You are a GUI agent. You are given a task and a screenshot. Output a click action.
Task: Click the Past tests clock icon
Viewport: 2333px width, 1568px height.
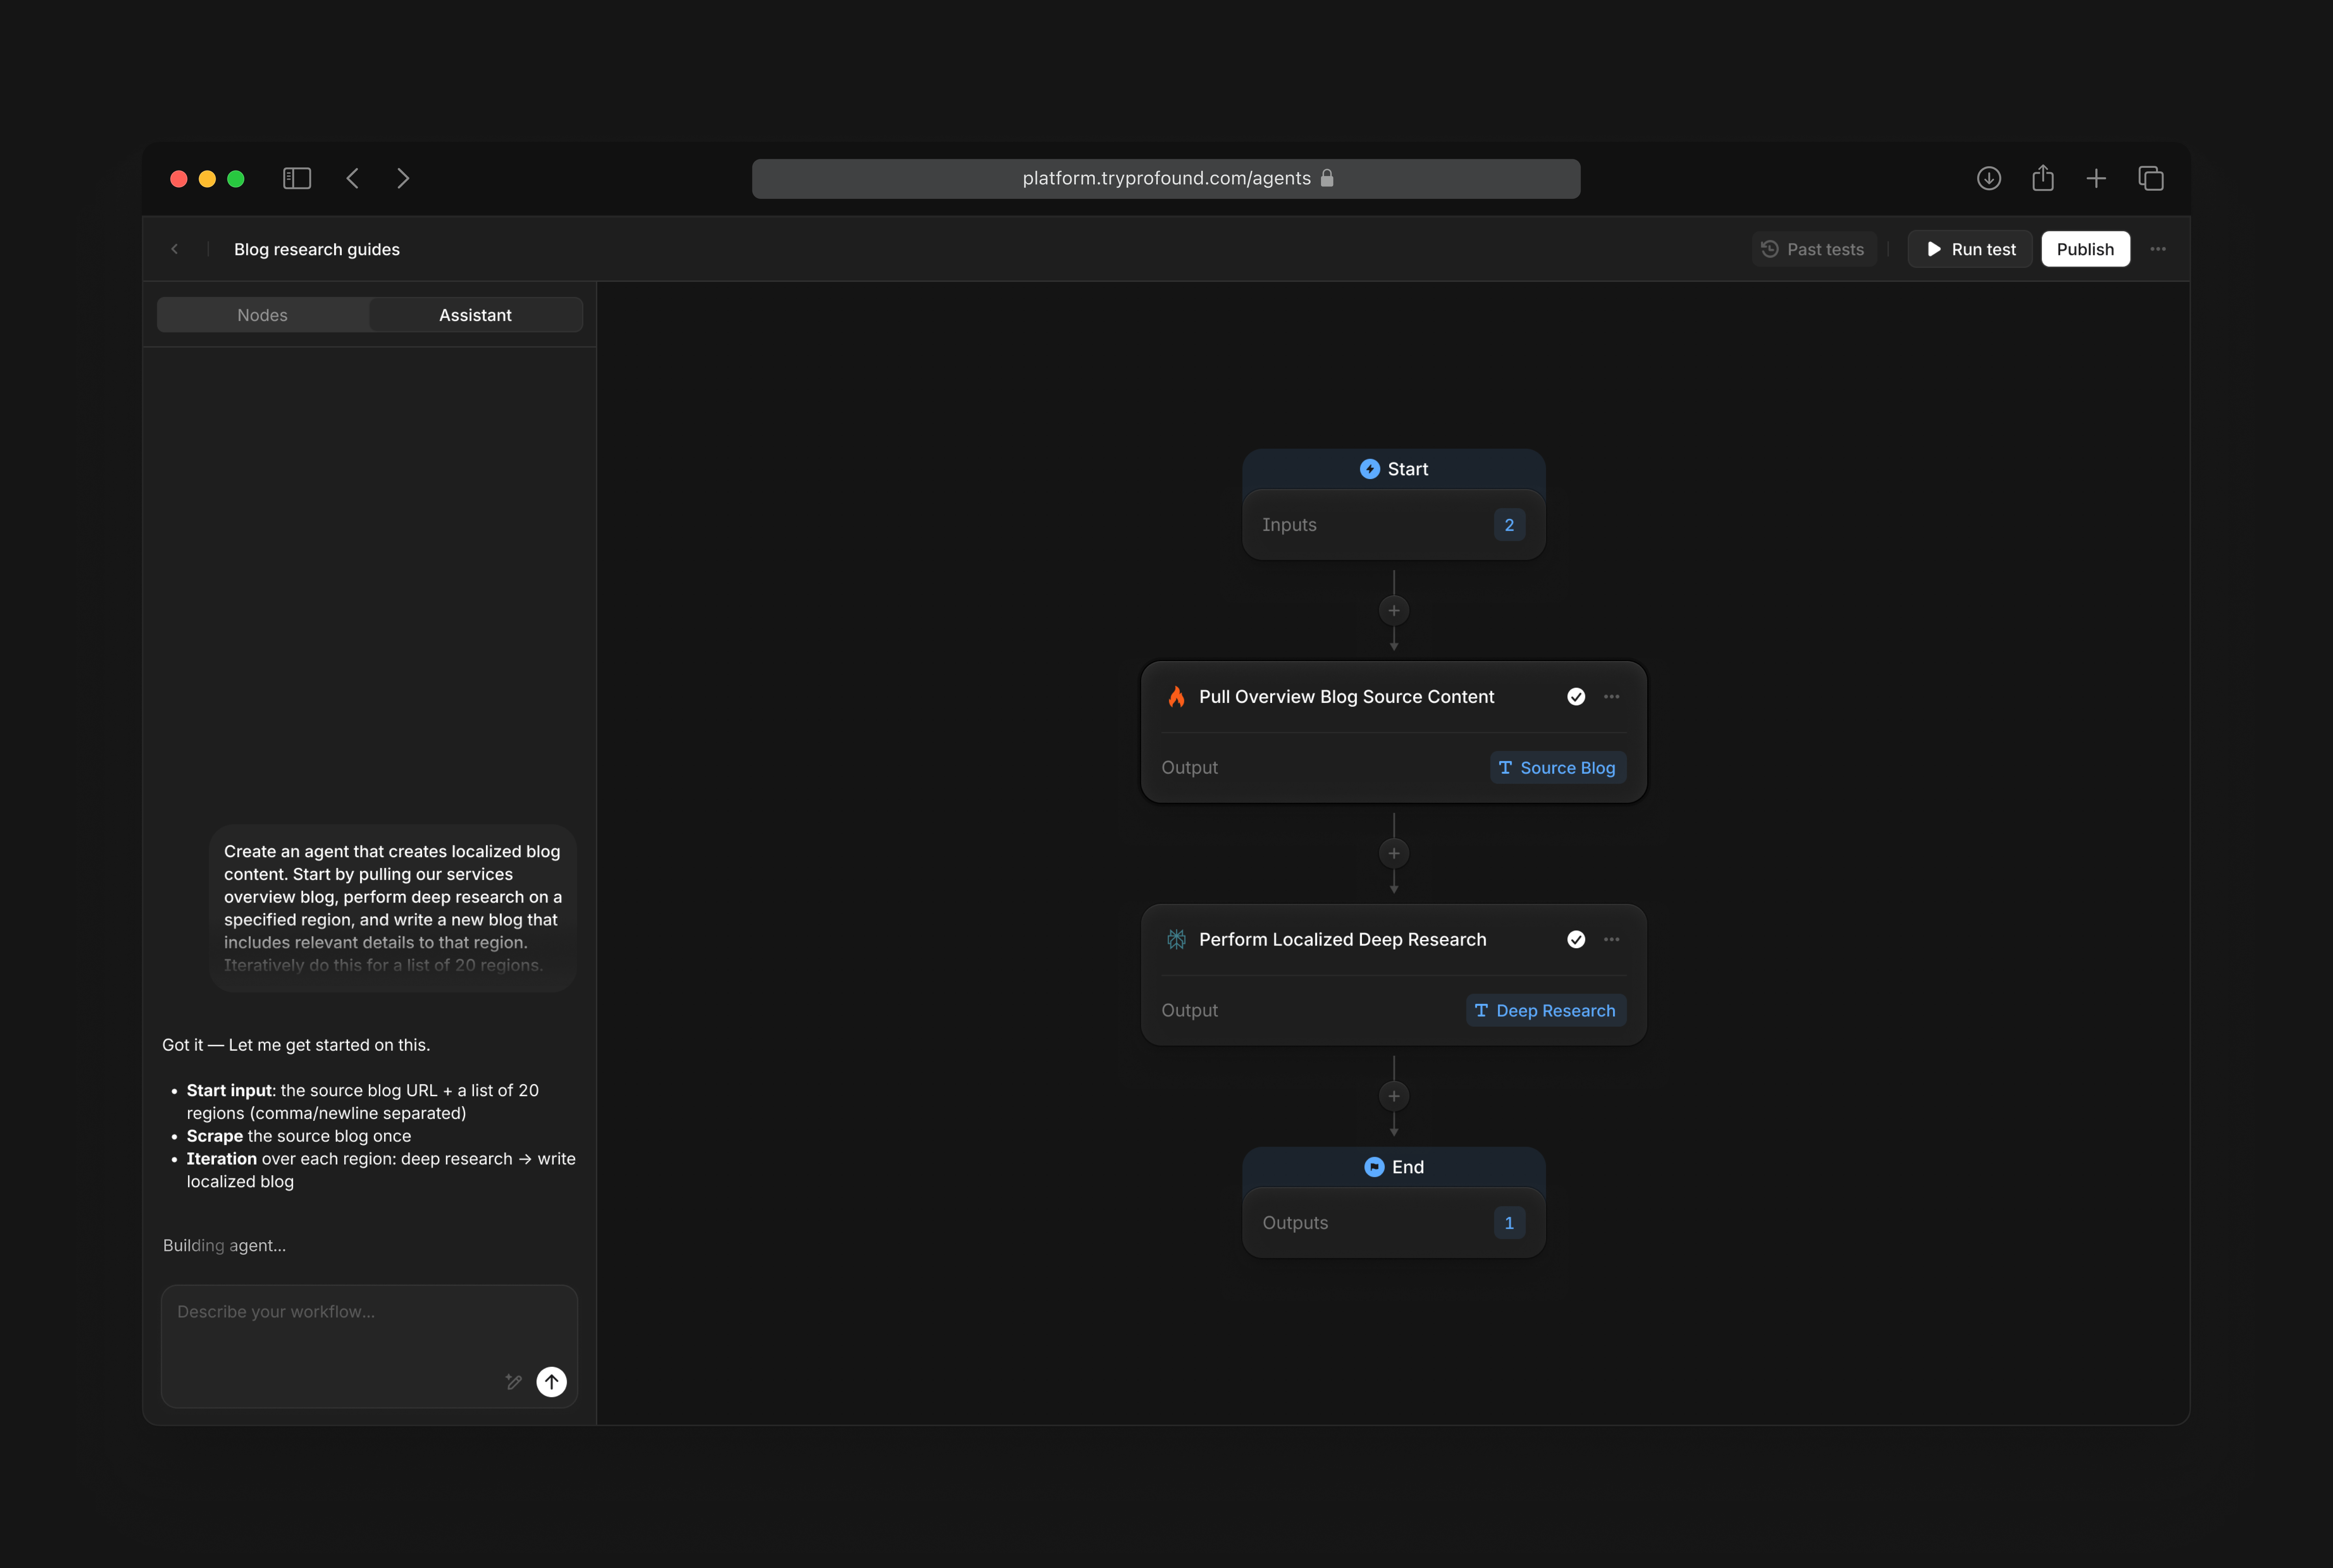[1769, 249]
